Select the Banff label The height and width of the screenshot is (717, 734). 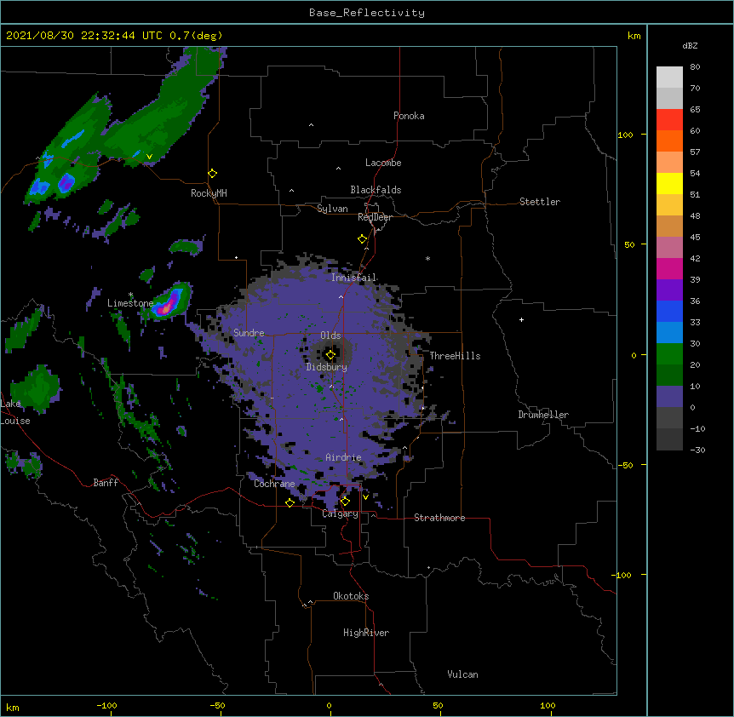pos(106,483)
